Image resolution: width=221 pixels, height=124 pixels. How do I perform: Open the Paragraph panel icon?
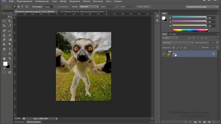[x=157, y=21]
